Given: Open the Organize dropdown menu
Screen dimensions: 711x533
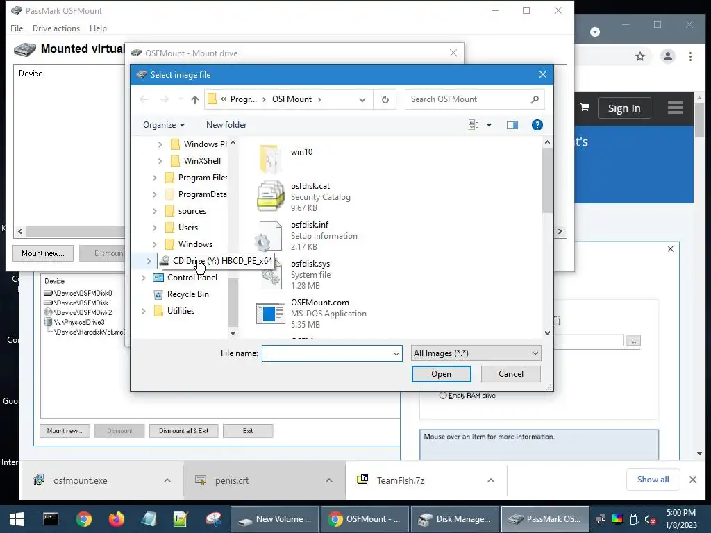Looking at the screenshot, I should point(164,125).
